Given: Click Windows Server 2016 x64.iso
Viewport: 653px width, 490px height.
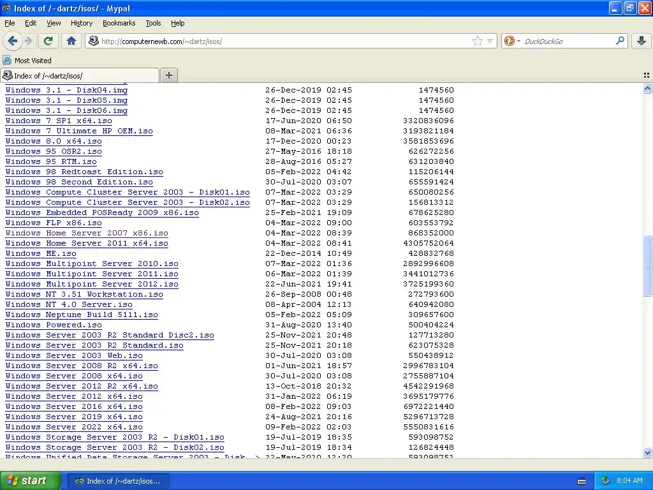Looking at the screenshot, I should pos(74,406).
